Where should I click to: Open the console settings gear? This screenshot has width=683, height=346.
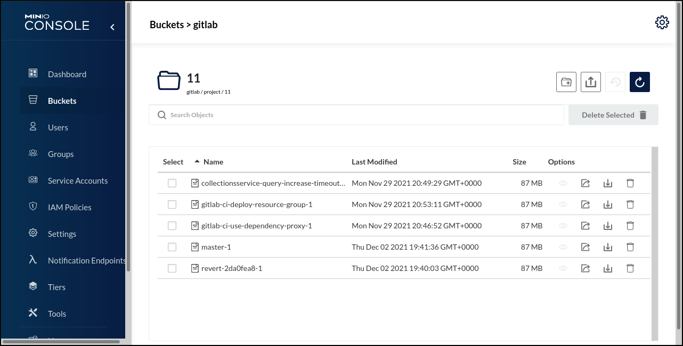coord(662,22)
